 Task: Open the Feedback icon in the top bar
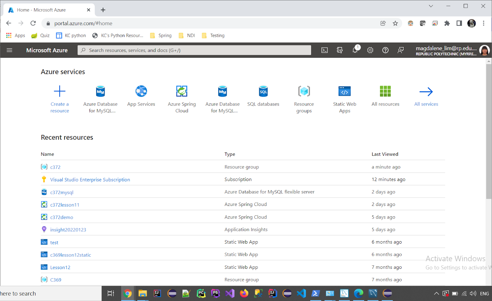pos(400,50)
